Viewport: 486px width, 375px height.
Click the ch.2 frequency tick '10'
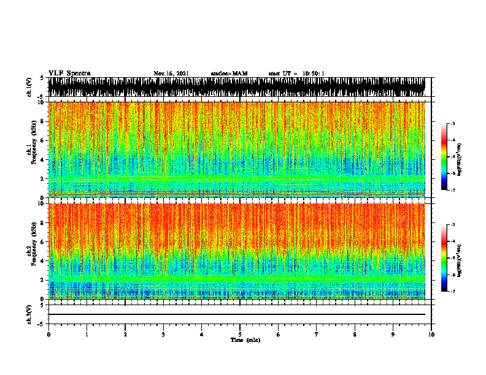tap(41, 203)
